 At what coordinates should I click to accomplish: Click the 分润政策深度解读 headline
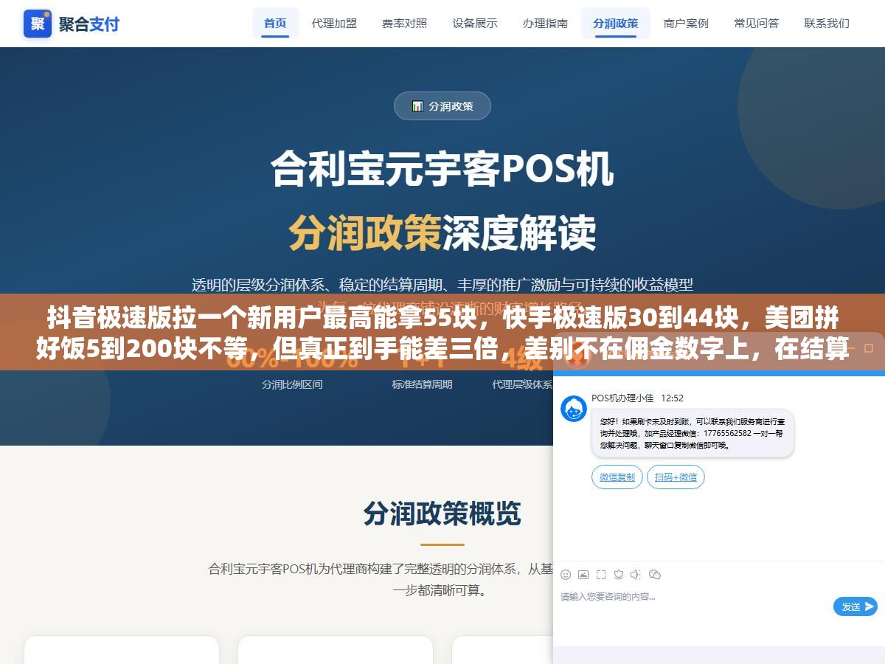tap(442, 232)
